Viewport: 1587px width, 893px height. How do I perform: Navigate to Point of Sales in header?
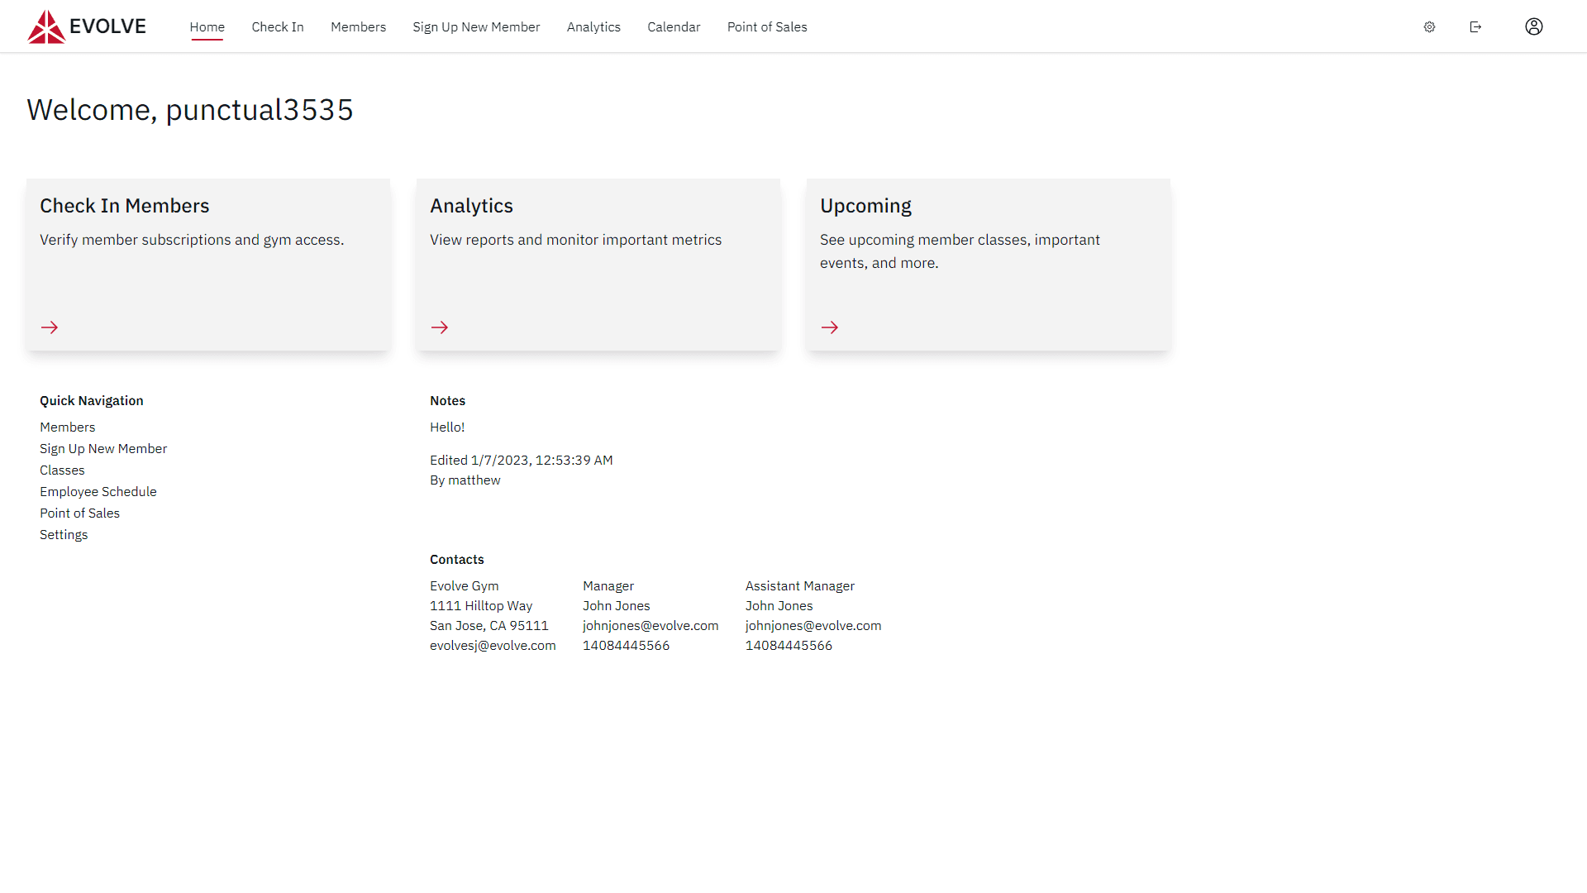(x=767, y=26)
